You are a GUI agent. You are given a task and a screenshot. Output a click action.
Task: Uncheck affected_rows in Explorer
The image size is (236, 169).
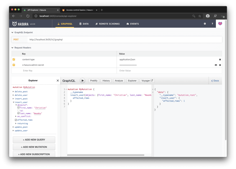(x=16, y=120)
